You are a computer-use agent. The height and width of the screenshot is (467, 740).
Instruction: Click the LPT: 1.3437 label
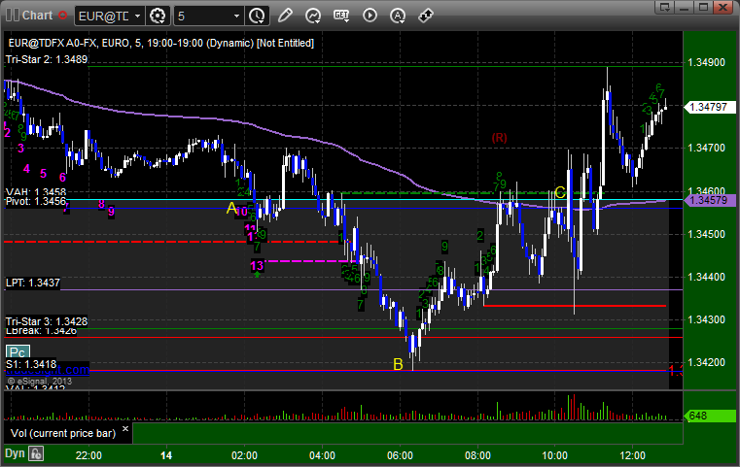(x=32, y=283)
